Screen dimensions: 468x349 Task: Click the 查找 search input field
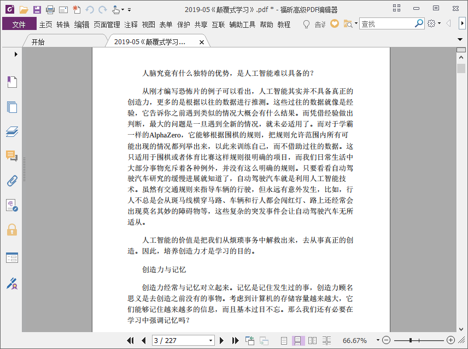click(387, 24)
